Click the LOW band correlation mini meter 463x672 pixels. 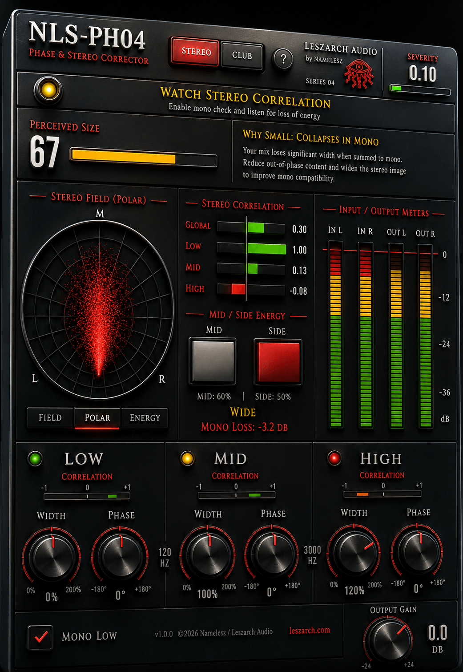point(87,496)
